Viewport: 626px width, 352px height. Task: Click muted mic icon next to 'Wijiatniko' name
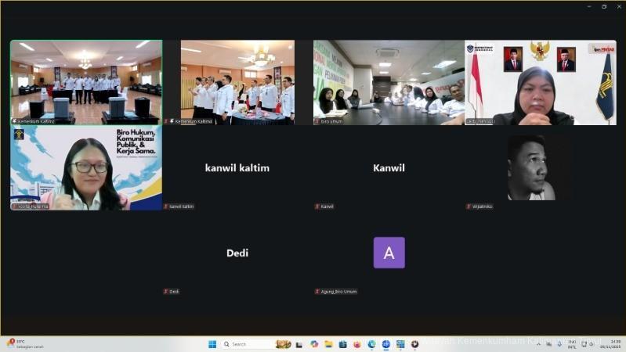coord(468,207)
